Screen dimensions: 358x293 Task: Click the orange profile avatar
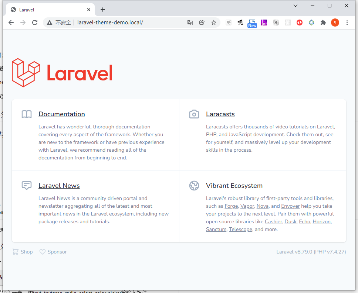click(335, 23)
